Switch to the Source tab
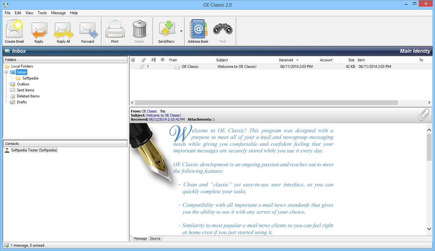The height and width of the screenshot is (251, 435). pyautogui.click(x=155, y=238)
